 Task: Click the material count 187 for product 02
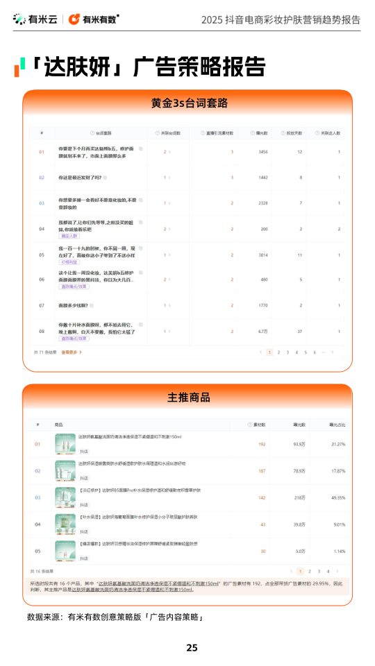262,470
